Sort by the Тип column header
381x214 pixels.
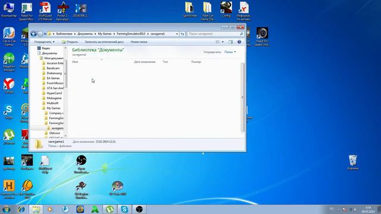[x=165, y=62]
